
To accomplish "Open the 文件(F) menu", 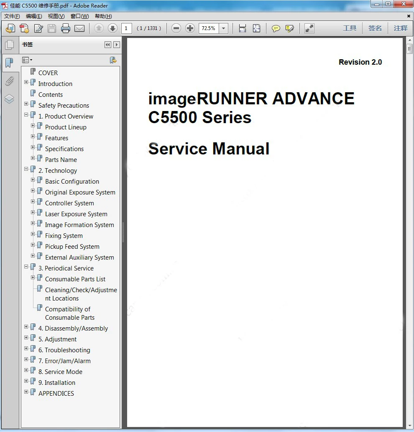I will pos(12,16).
